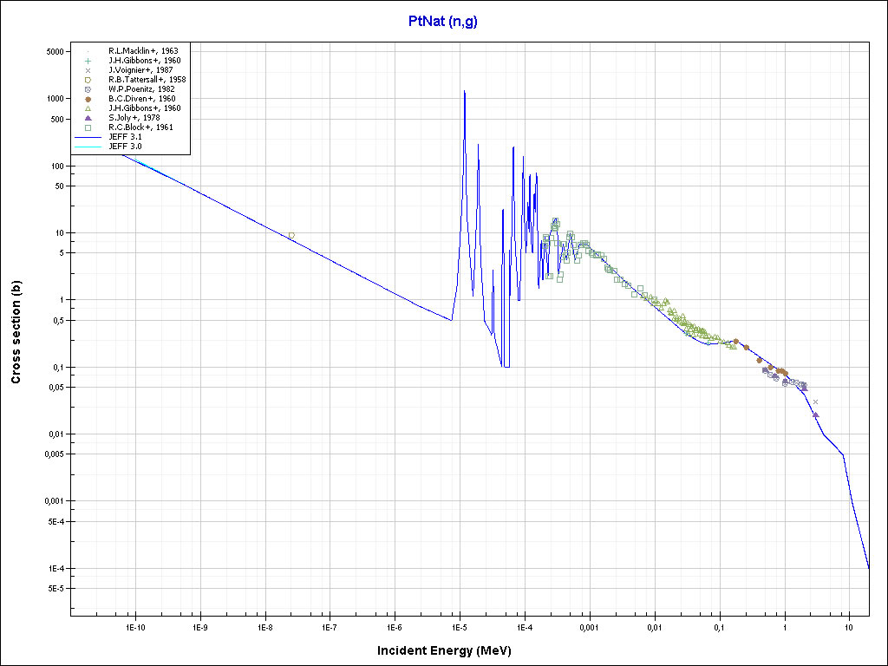
Task: Select the filled purple S.Joly triangle marker
Action: [x=88, y=118]
